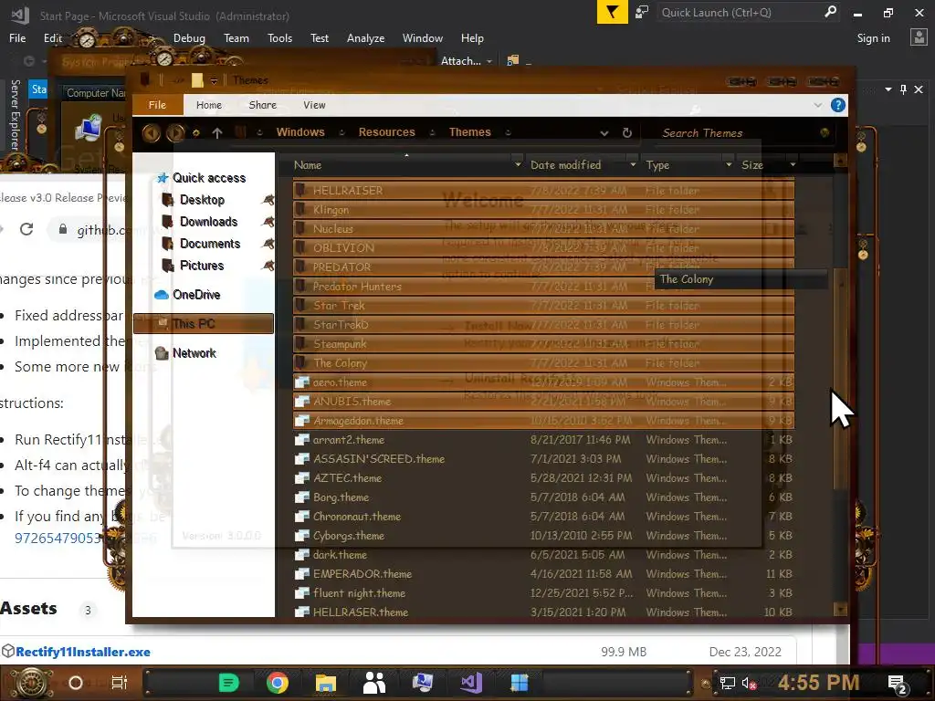This screenshot has height=701, width=935.
Task: Open Visual Studio File menu
Action: [x=17, y=38]
